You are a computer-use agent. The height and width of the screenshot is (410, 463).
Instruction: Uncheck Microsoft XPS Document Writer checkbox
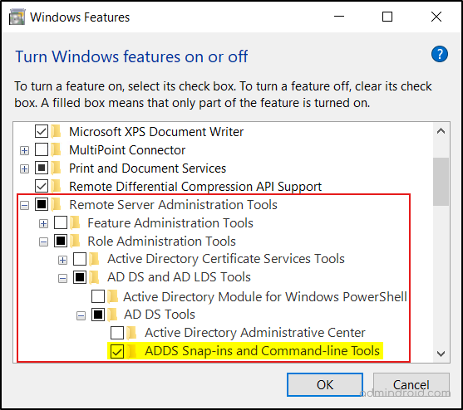pos(42,131)
